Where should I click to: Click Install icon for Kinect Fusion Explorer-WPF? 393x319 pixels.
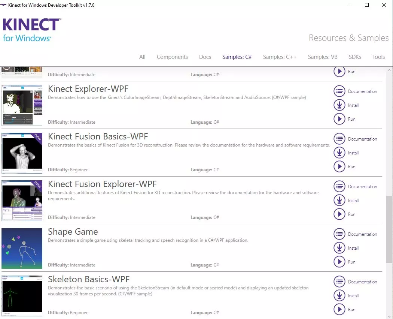click(339, 200)
